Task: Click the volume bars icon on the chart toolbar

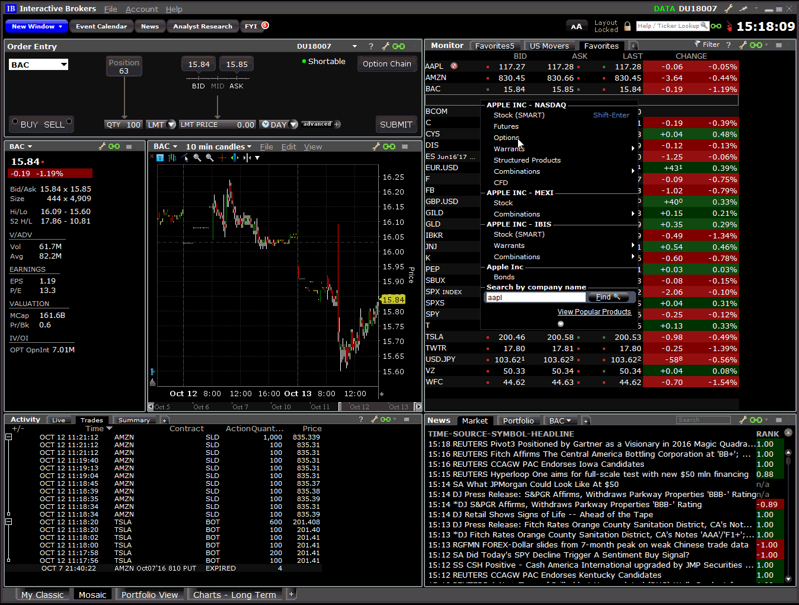Action: click(x=172, y=158)
